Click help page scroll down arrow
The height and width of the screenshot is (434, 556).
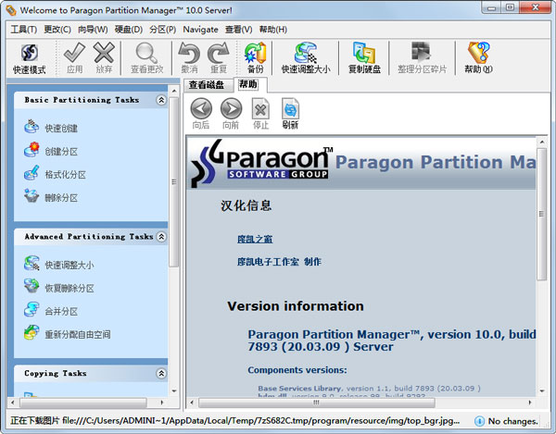tap(542, 391)
